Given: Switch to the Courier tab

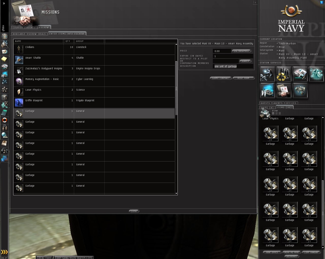Looking at the screenshot, I should (x=18, y=27).
